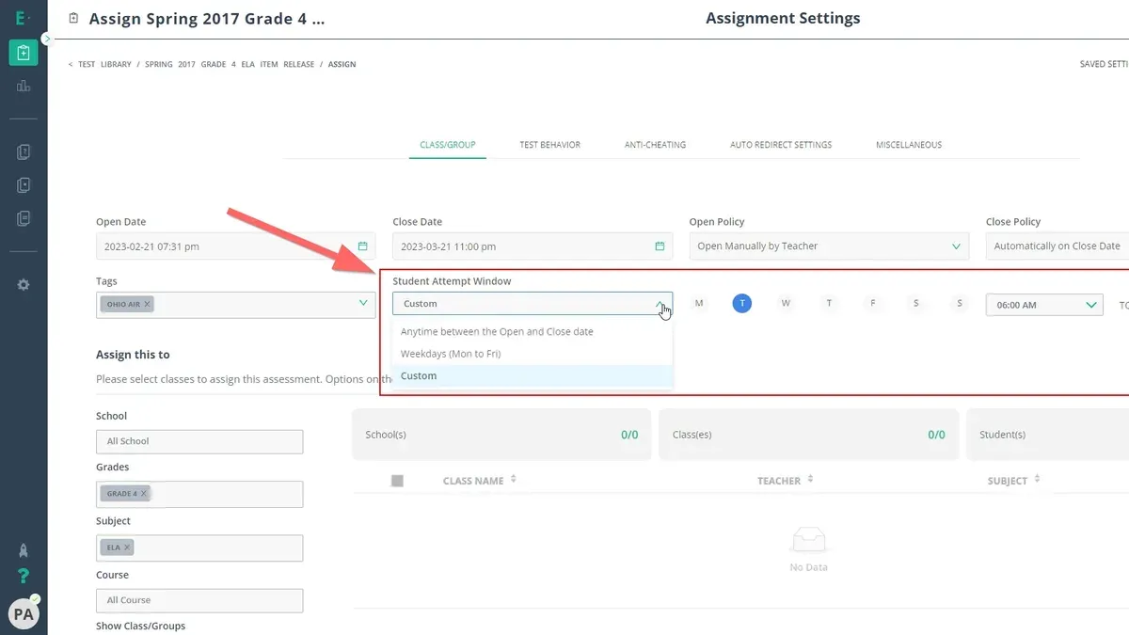Check the select-all classes checkbox
Image resolution: width=1129 pixels, height=635 pixels.
click(x=397, y=481)
